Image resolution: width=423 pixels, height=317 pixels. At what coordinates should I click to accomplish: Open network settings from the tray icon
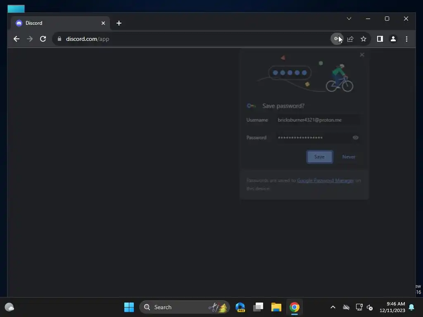[x=359, y=307]
